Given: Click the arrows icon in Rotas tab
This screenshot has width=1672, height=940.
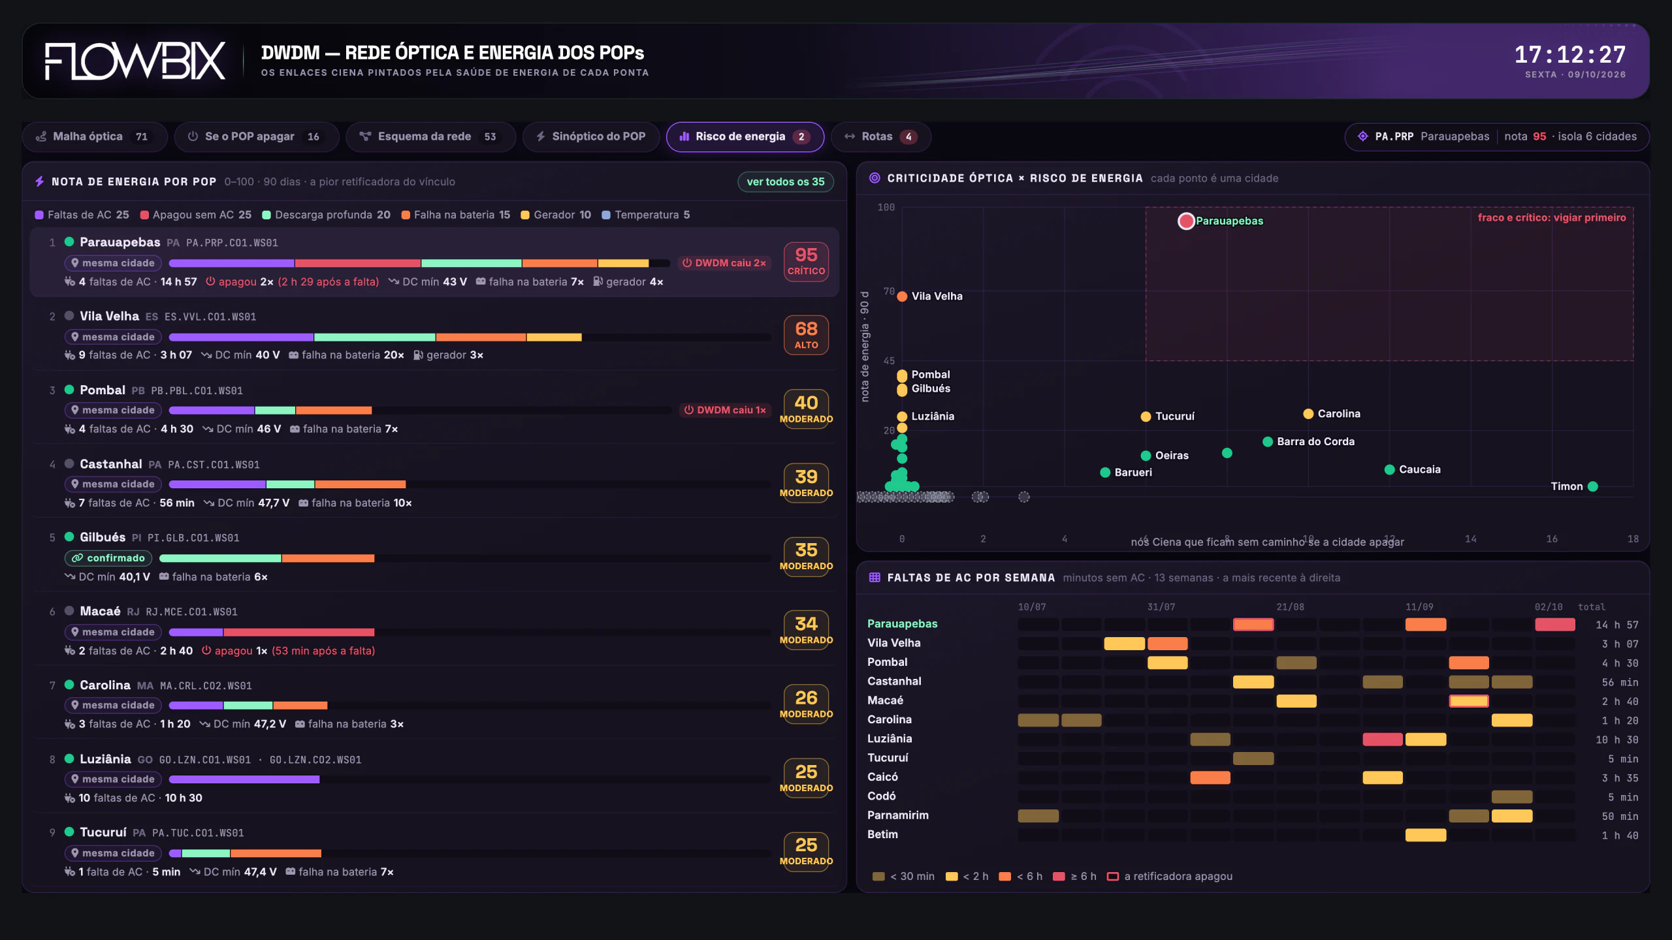Looking at the screenshot, I should (x=850, y=136).
